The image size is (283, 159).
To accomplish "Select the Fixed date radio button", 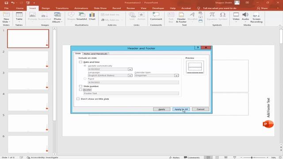I will coord(85,79).
